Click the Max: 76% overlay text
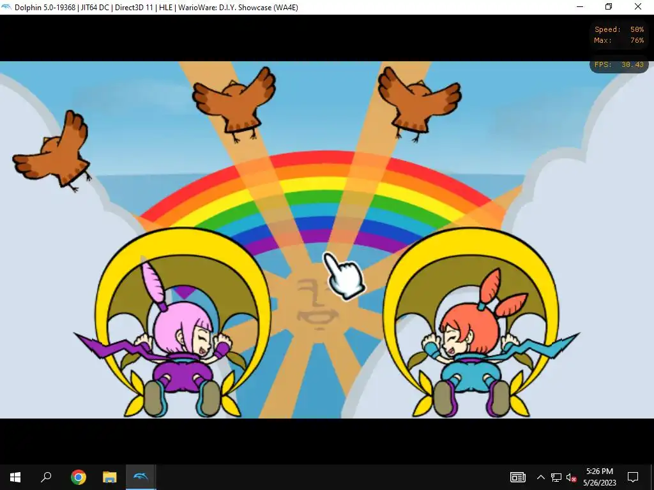This screenshot has height=490, width=654. (619, 40)
